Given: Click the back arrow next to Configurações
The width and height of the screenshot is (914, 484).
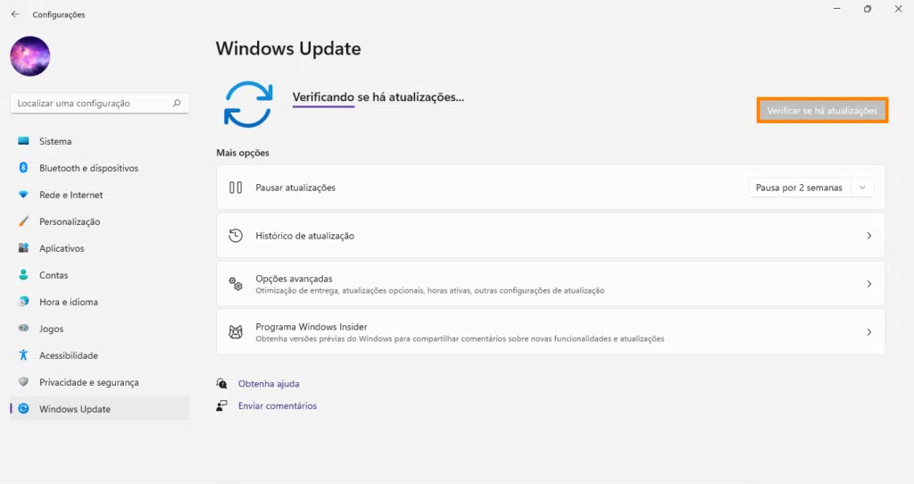Looking at the screenshot, I should coord(15,14).
